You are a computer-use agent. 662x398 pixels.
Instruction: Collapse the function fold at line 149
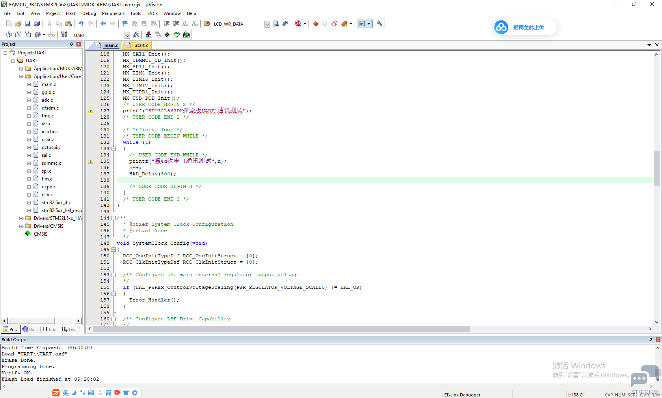tap(113, 249)
